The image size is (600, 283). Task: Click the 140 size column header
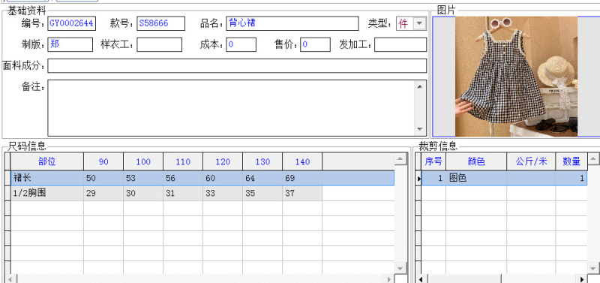pos(302,161)
